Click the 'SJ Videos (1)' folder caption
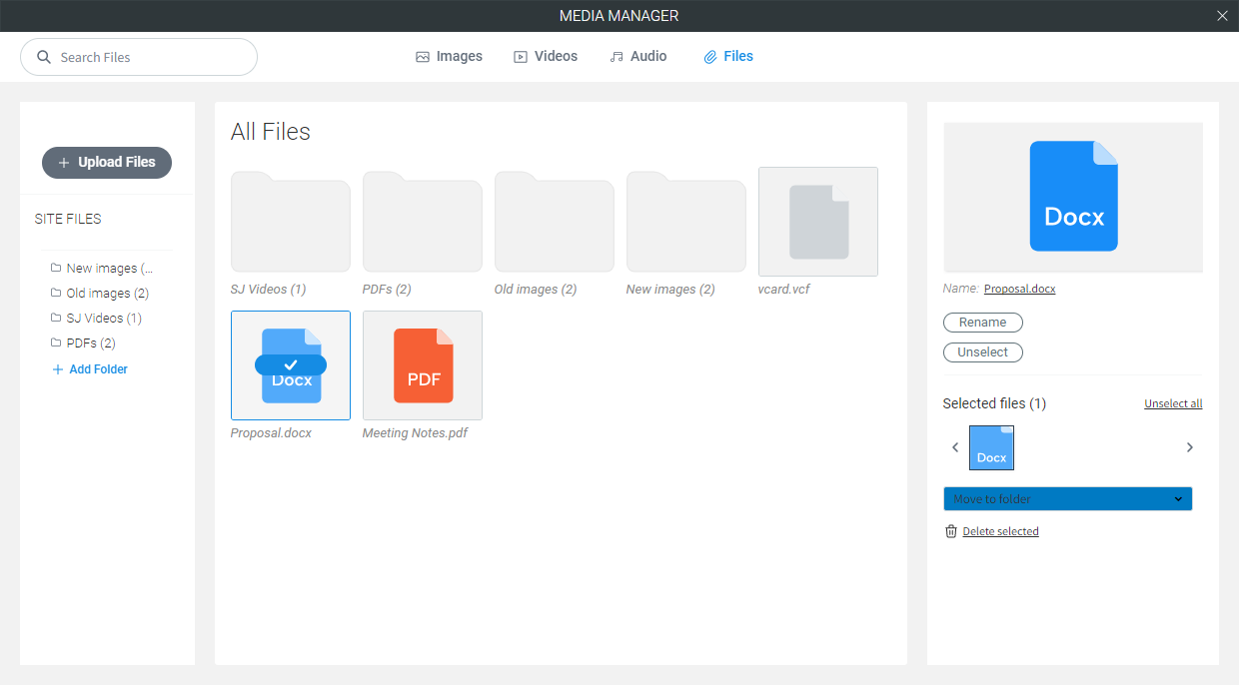The height and width of the screenshot is (685, 1239). point(268,290)
